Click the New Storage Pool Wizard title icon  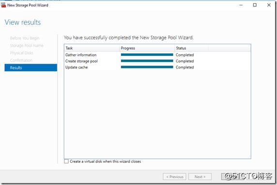(3, 5)
